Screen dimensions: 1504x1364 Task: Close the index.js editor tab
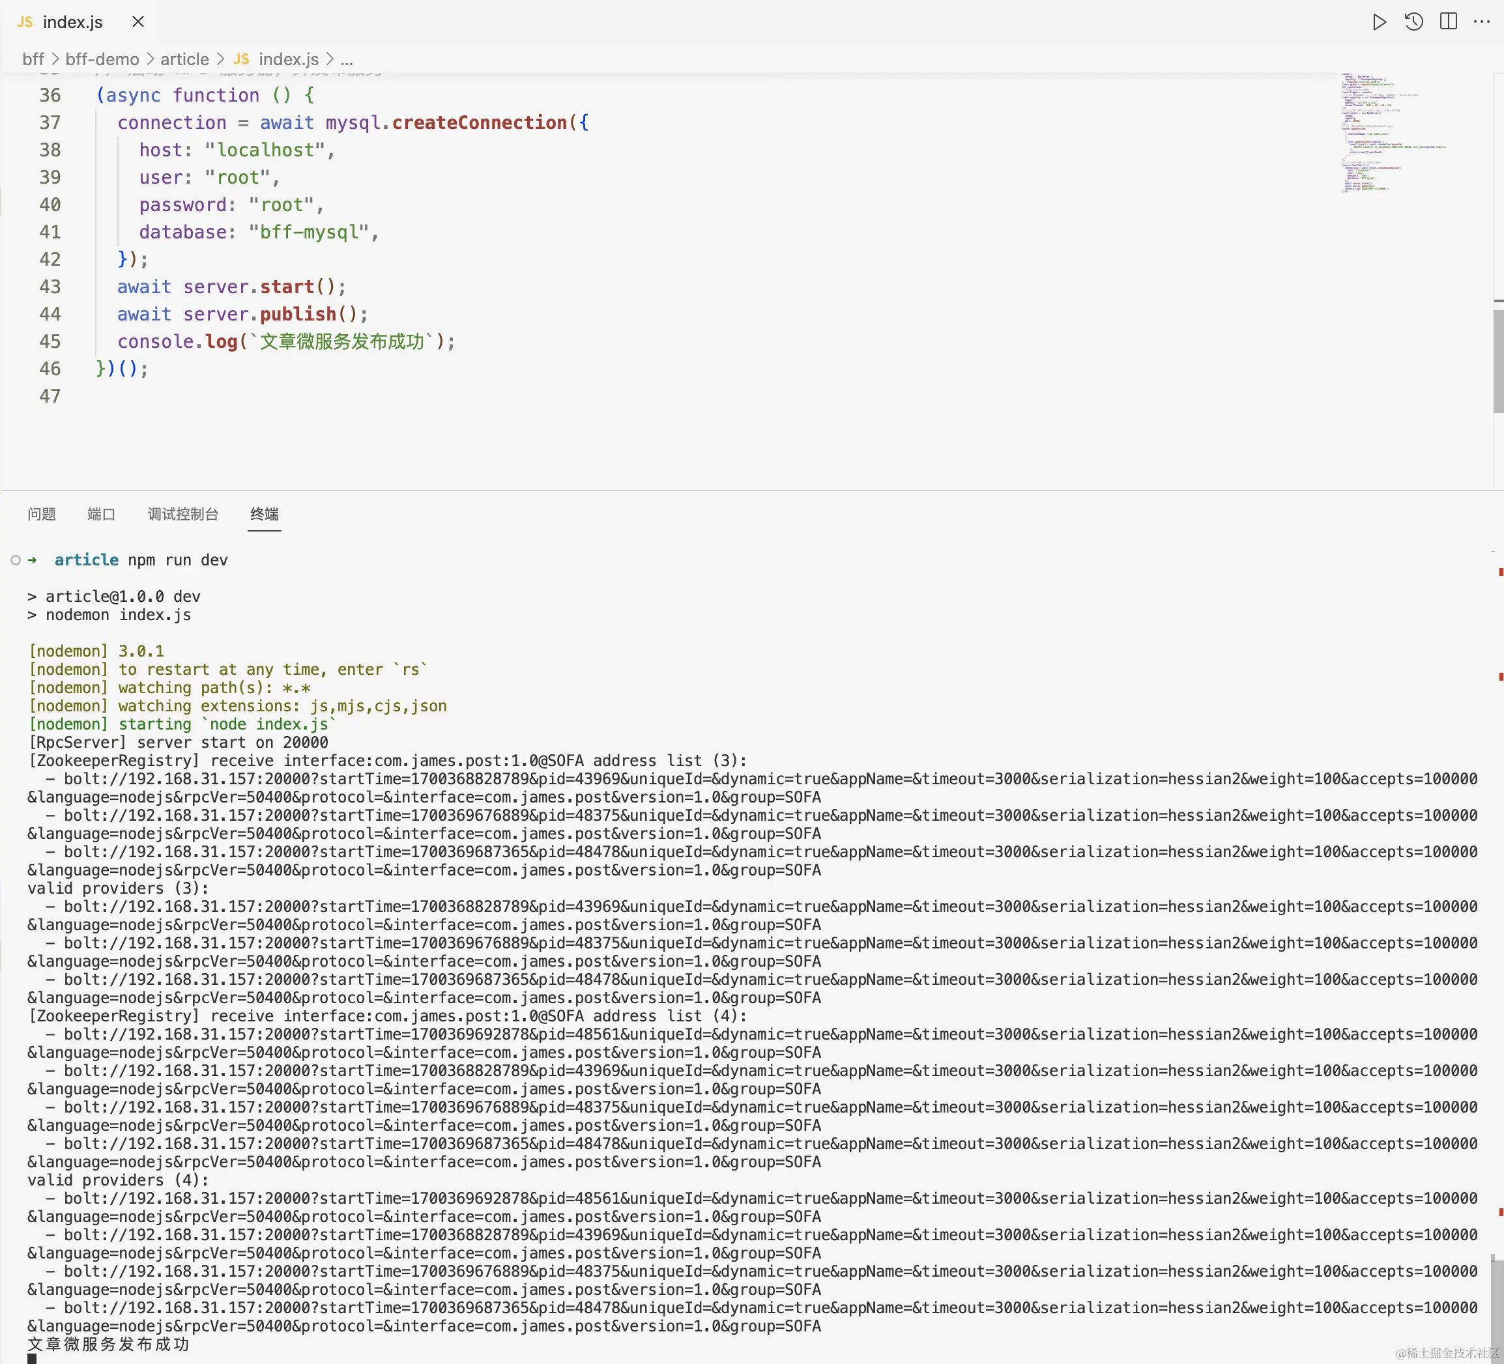(x=138, y=21)
